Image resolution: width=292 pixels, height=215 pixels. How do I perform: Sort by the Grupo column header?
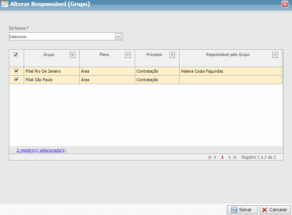coord(48,54)
